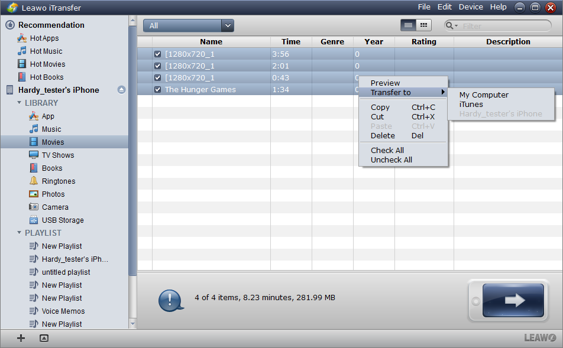Screen dimensions: 563x348
Task: Select The Hunger Games movie row
Action: click(248, 90)
